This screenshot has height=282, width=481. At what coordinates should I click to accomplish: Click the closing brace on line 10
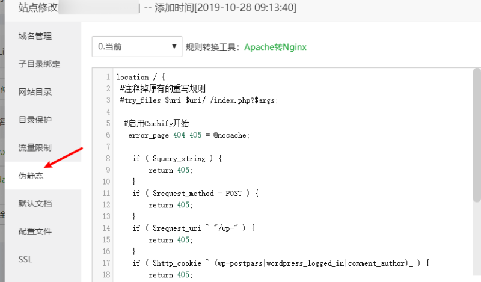(133, 182)
